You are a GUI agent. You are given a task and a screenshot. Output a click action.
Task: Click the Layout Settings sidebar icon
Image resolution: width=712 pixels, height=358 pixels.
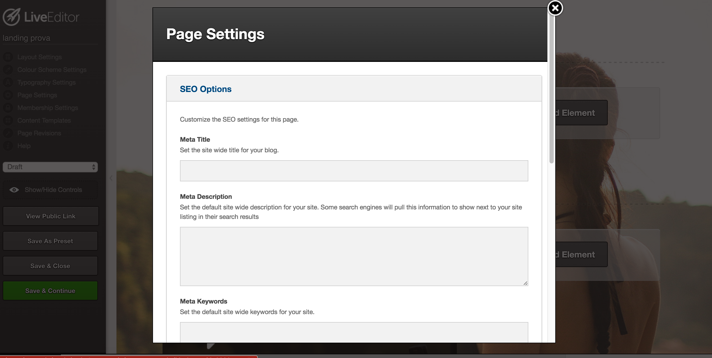tap(8, 57)
